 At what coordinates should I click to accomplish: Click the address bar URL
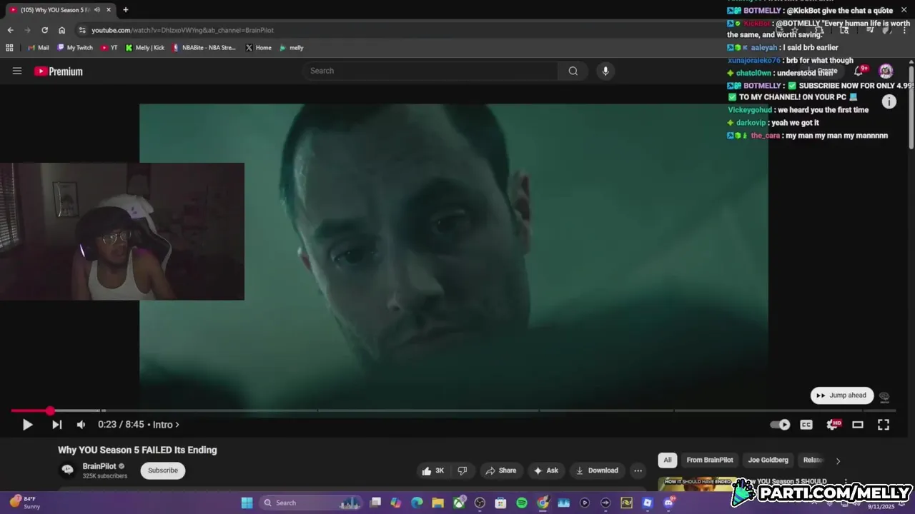tap(182, 30)
